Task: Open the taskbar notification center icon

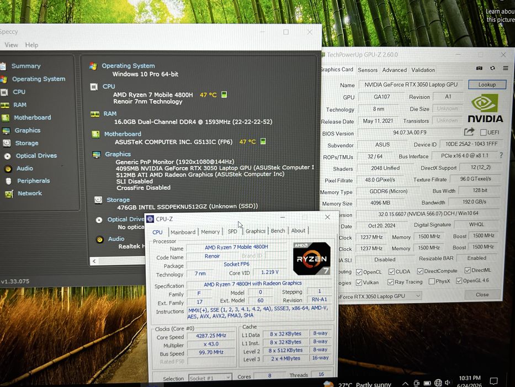Action: click(493, 381)
